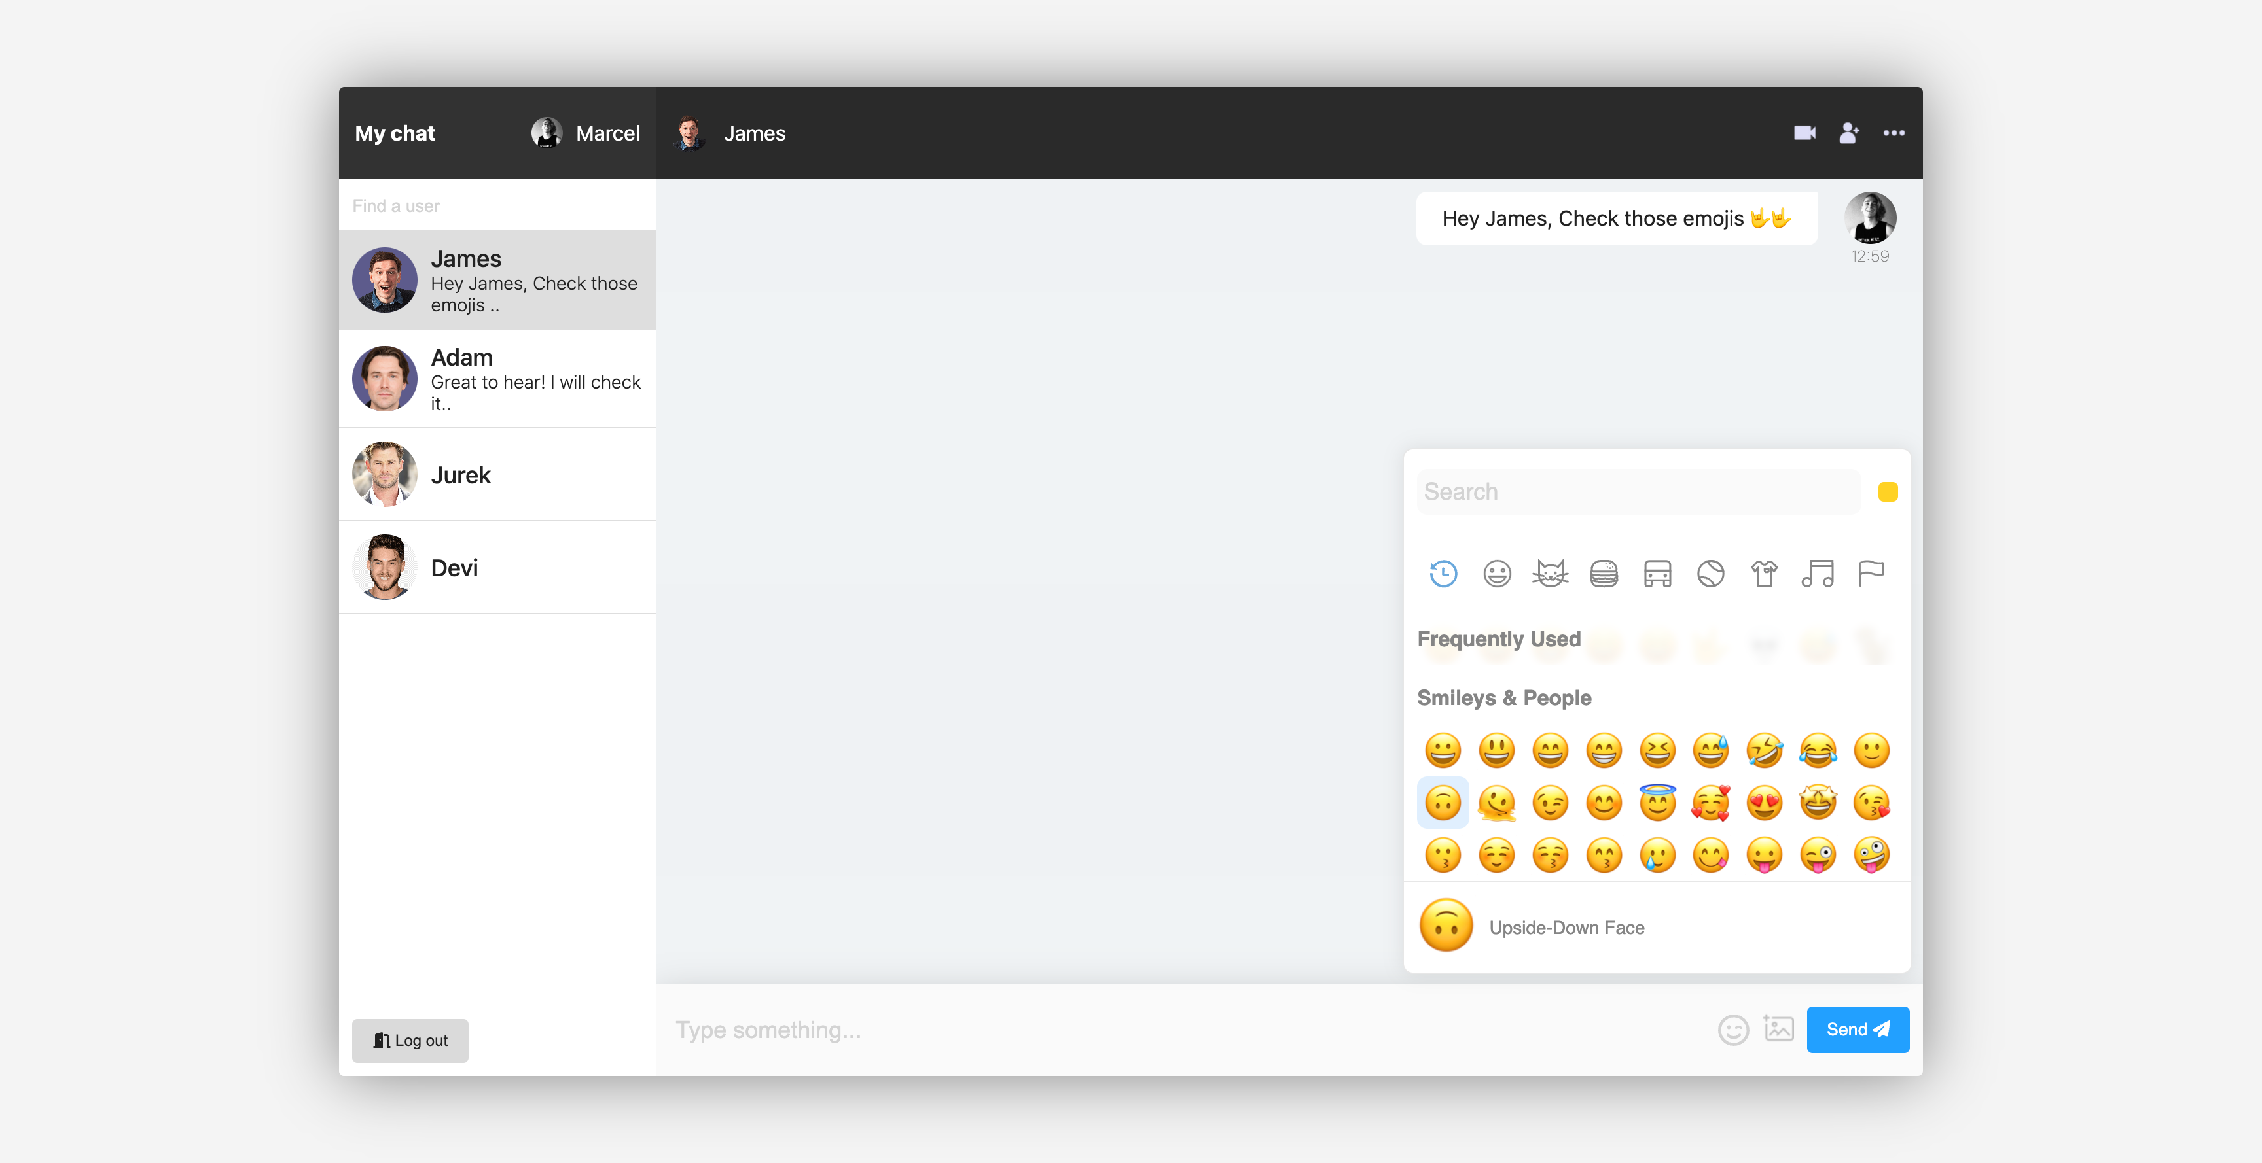Open Travel & Places emoji category
2262x1163 pixels.
click(x=1657, y=573)
